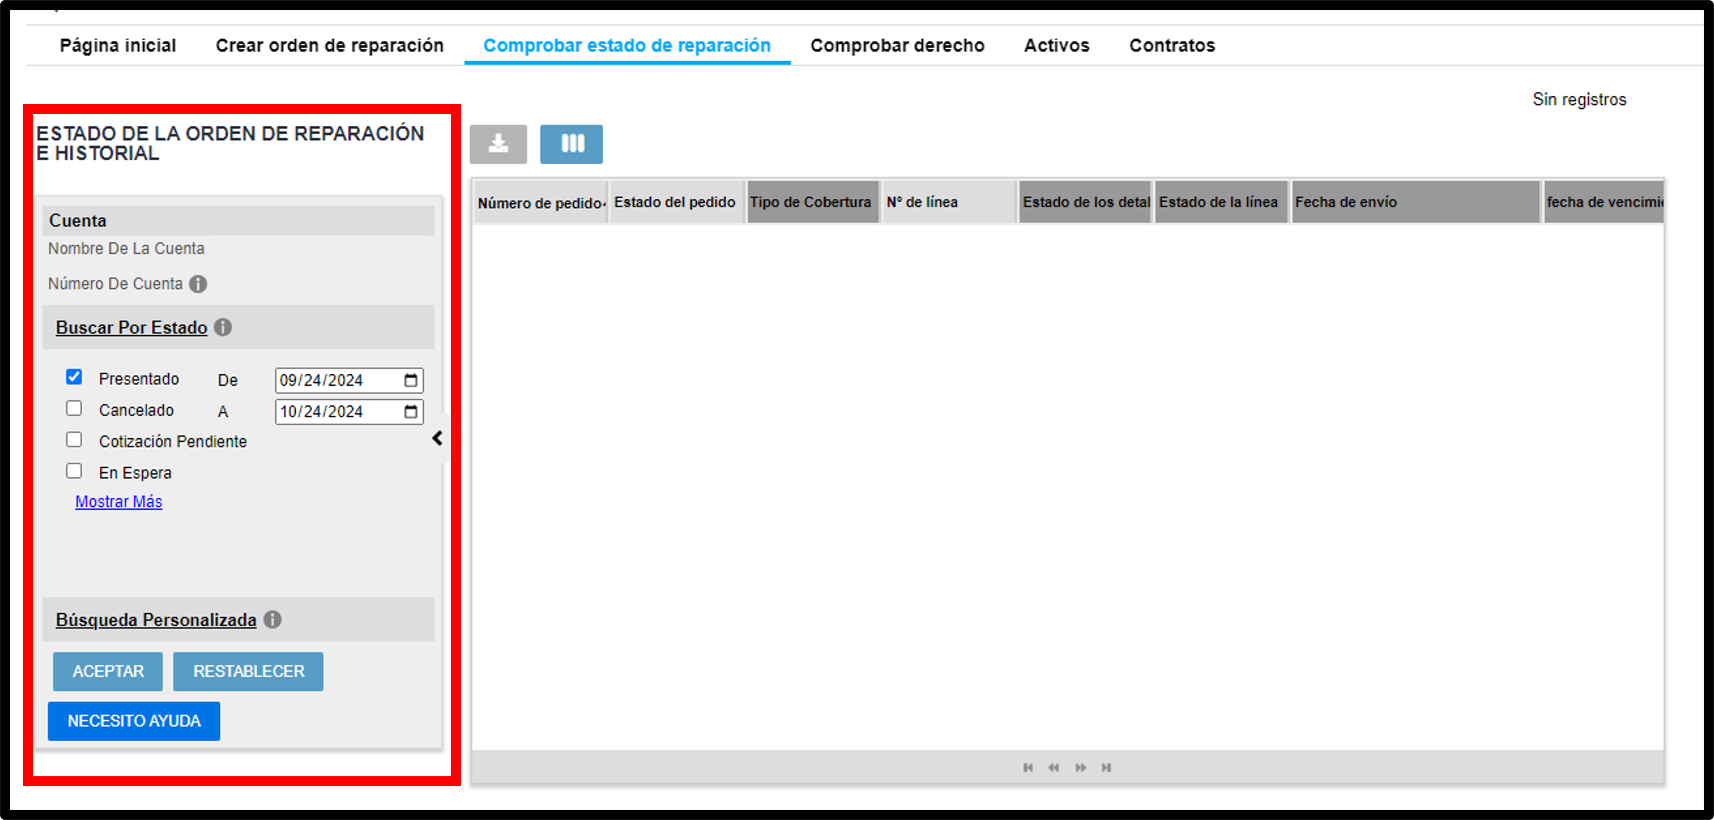Screen dimensions: 1714x820
Task: Click Fecha de envío column header
Action: click(x=1416, y=202)
